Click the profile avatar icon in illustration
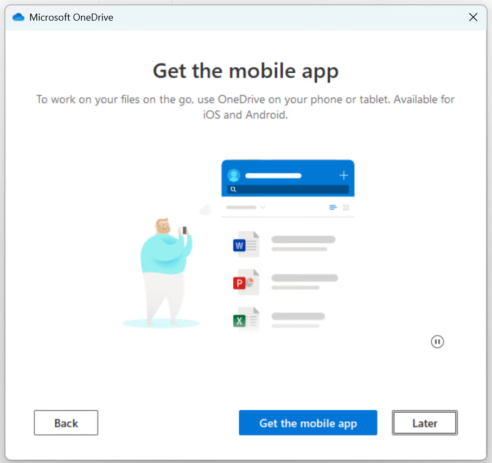 click(x=234, y=175)
